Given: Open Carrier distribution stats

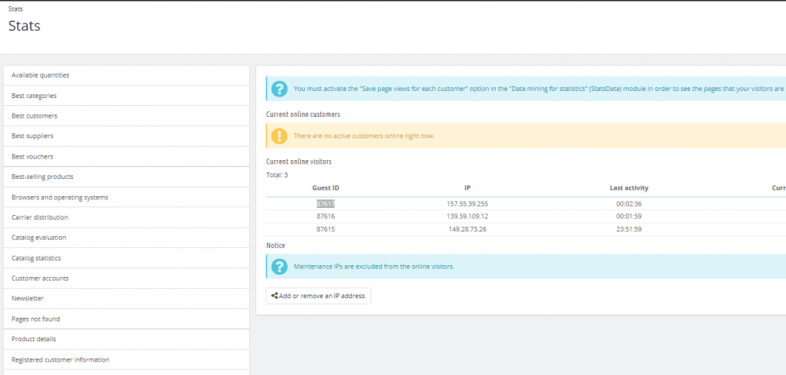Looking at the screenshot, I should pos(127,217).
